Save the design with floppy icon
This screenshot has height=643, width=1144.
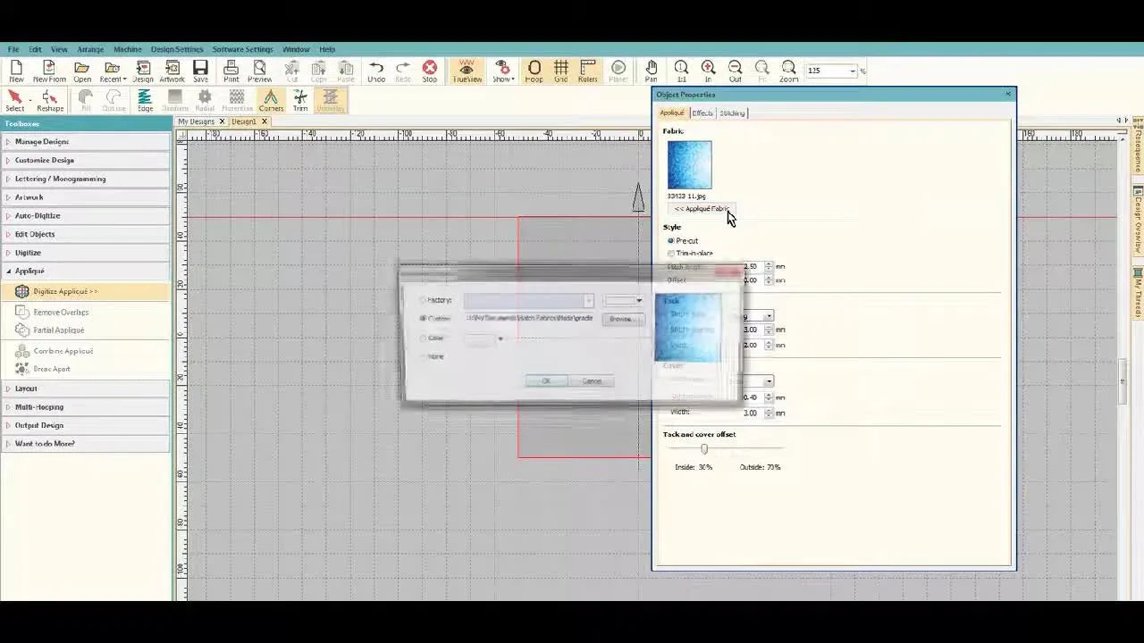200,71
